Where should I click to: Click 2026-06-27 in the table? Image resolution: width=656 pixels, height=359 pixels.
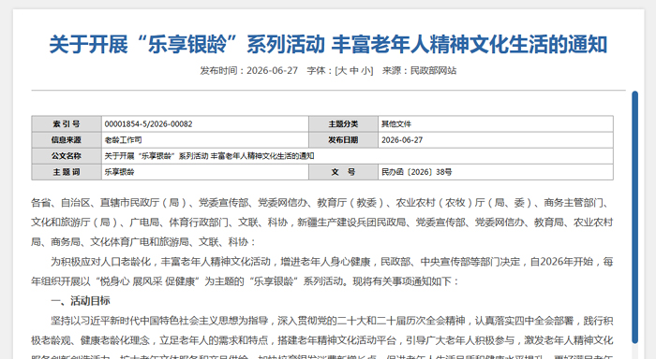402,140
